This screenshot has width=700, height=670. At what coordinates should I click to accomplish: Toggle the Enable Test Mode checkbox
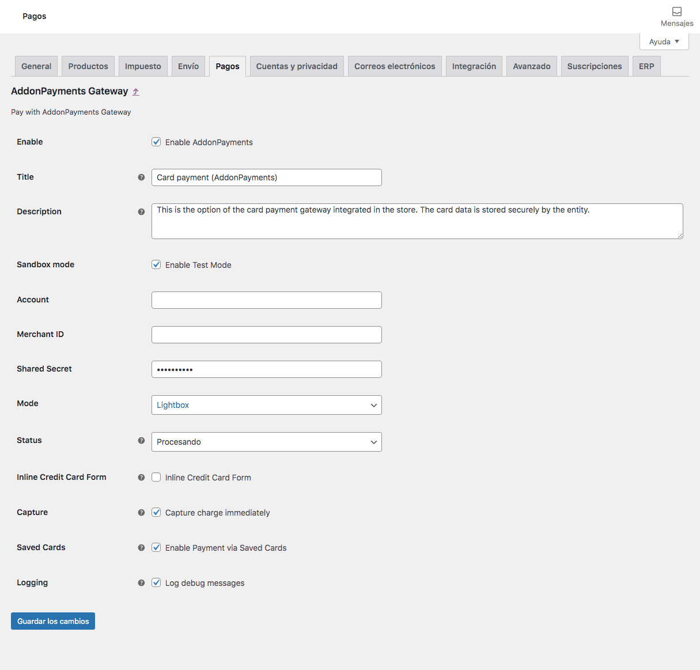[156, 265]
